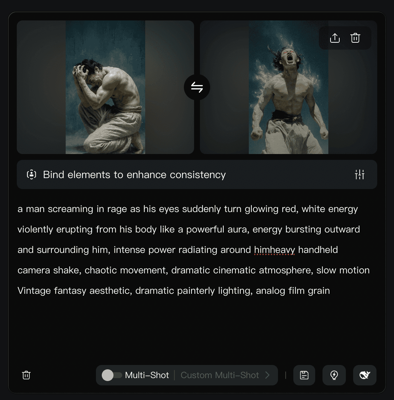
Task: Delete the end frame with its trash icon
Action: point(355,38)
